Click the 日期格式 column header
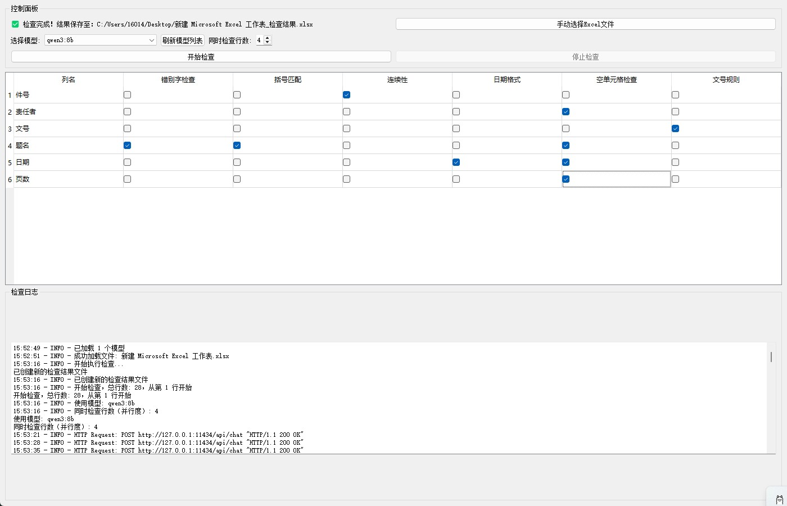The image size is (787, 506). pyautogui.click(x=507, y=80)
